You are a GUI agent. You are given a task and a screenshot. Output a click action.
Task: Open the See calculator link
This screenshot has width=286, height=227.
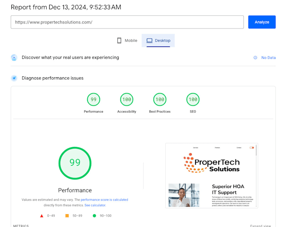click(x=95, y=205)
